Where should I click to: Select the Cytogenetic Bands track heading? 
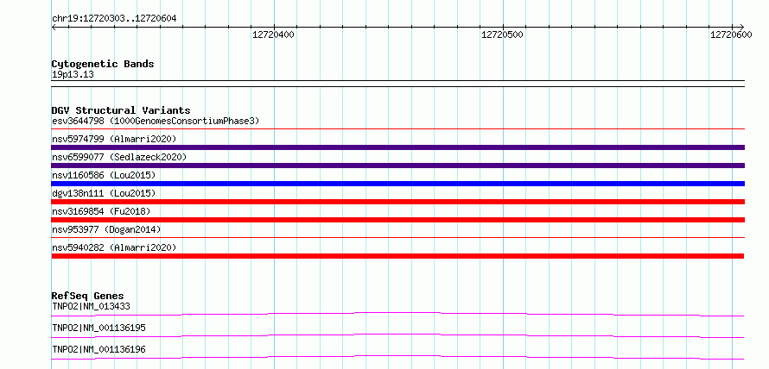tap(103, 64)
